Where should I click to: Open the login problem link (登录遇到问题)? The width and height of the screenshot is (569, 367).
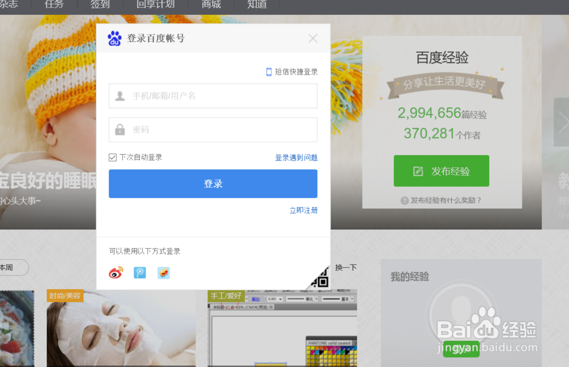coord(296,158)
